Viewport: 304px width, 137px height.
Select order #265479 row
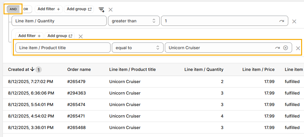[x=76, y=82]
